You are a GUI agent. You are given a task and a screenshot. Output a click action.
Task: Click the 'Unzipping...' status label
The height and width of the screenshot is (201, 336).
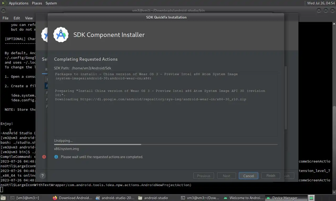(63, 141)
